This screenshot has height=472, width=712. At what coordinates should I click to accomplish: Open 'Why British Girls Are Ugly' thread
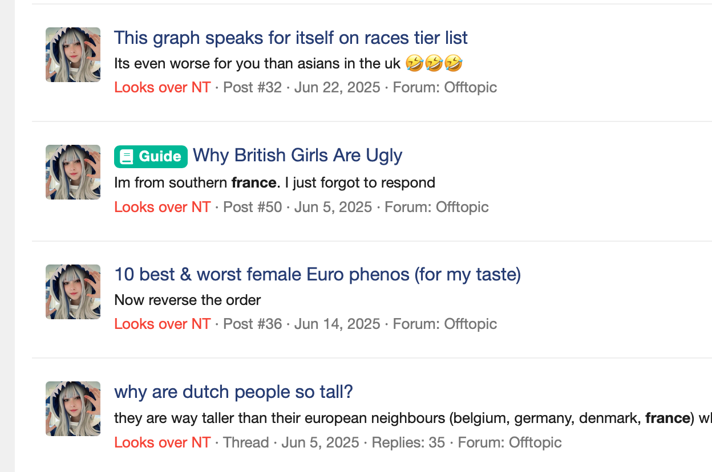[x=298, y=156]
